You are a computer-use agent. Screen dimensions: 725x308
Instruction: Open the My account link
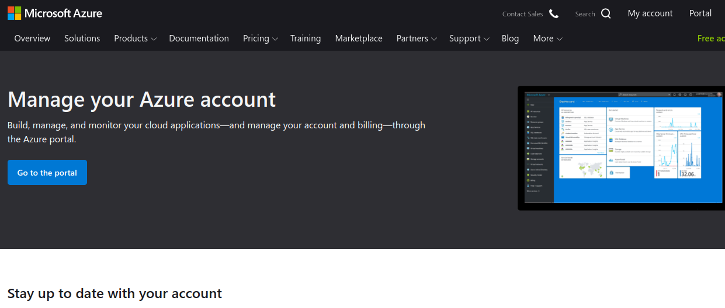[x=650, y=13]
